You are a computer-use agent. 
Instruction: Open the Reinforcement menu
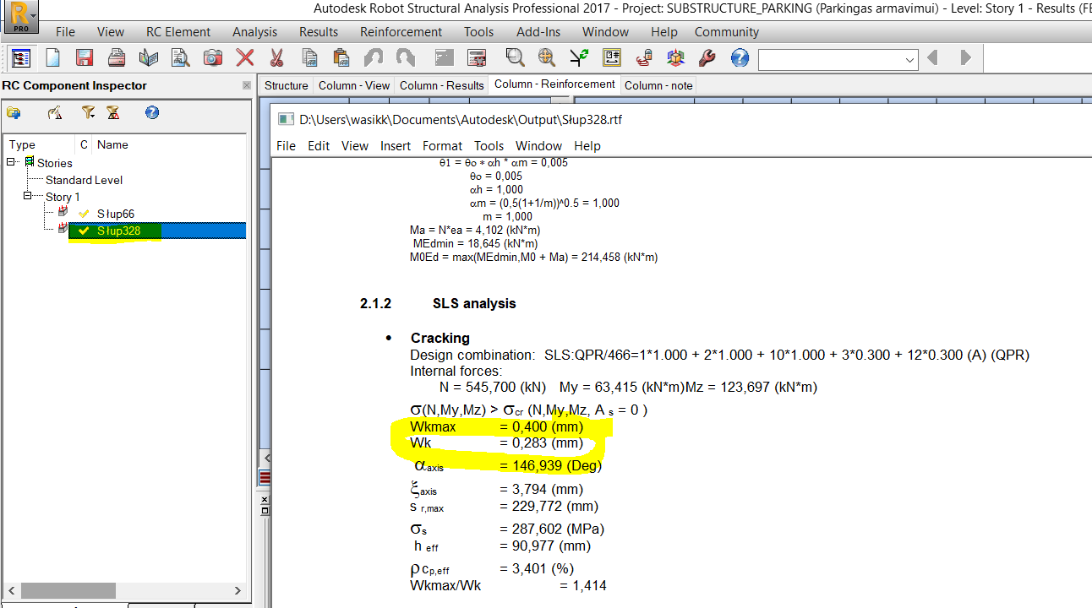(401, 32)
